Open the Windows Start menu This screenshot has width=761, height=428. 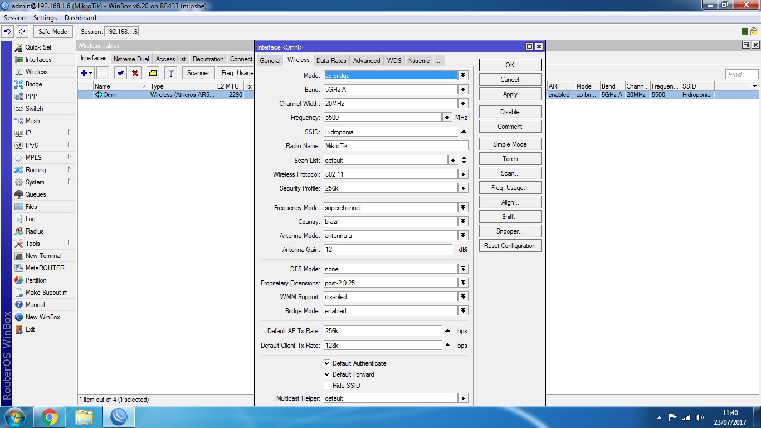(x=14, y=417)
